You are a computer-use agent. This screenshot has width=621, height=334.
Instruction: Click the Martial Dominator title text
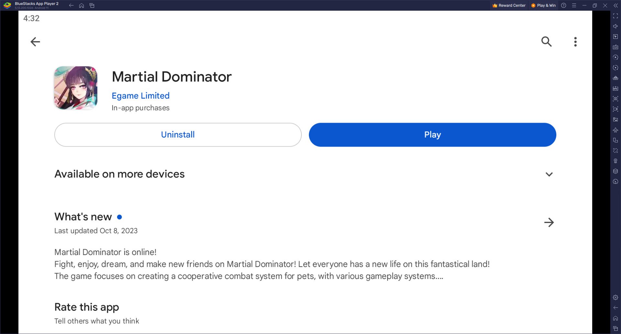172,77
